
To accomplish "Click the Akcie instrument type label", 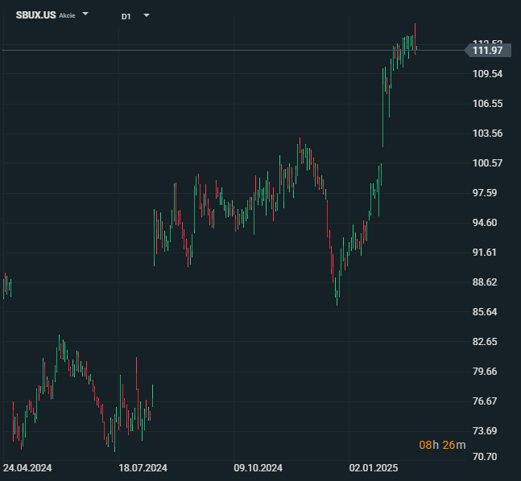I will (67, 16).
